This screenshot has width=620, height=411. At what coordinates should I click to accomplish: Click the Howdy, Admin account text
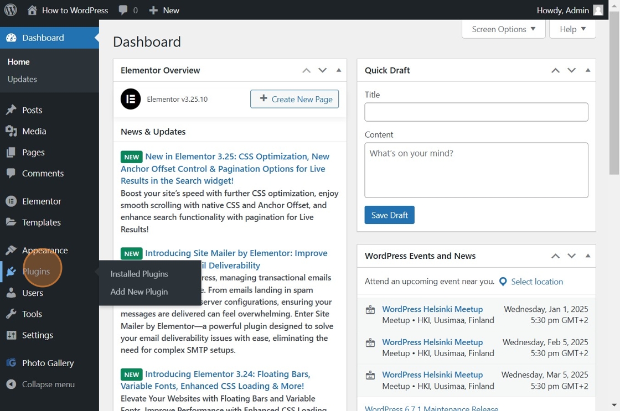[562, 11]
